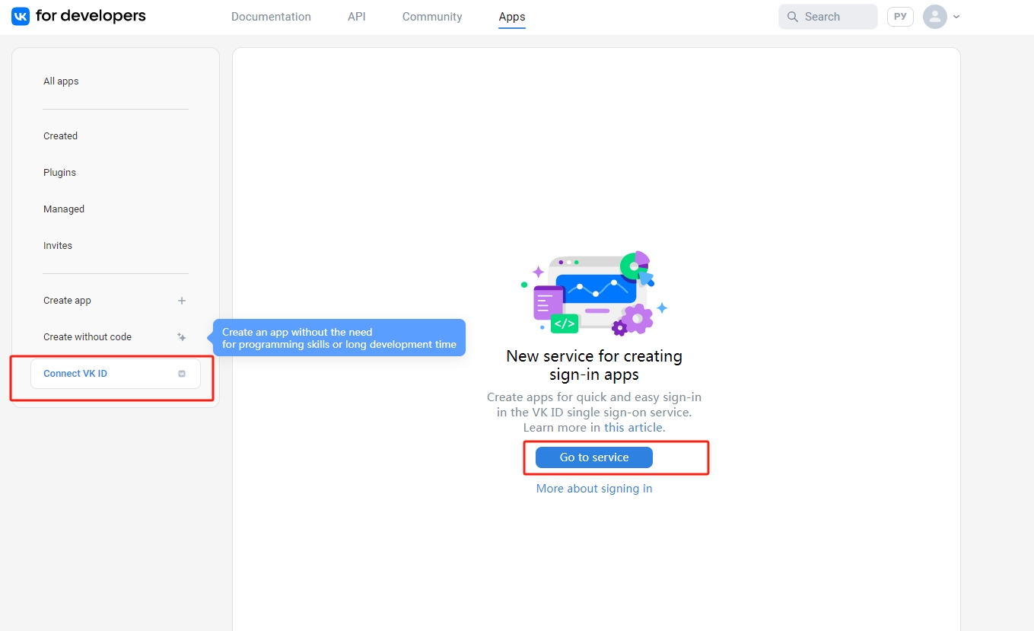Select Create app in the sidebar
Viewport: 1034px width, 631px height.
tap(116, 301)
